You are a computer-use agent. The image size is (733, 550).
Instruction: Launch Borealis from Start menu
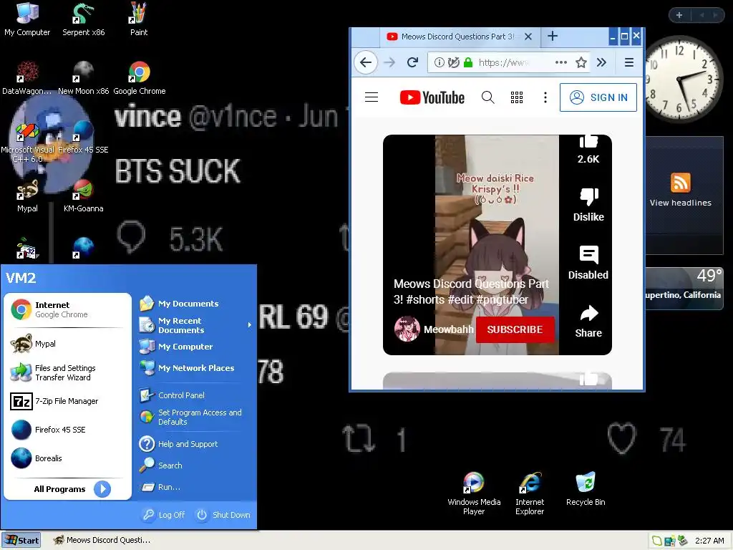tap(68, 458)
